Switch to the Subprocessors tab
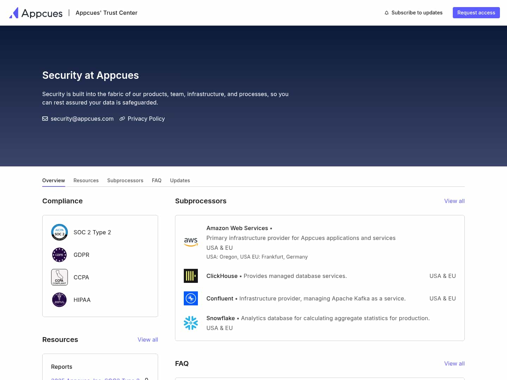This screenshot has height=380, width=507. point(125,180)
